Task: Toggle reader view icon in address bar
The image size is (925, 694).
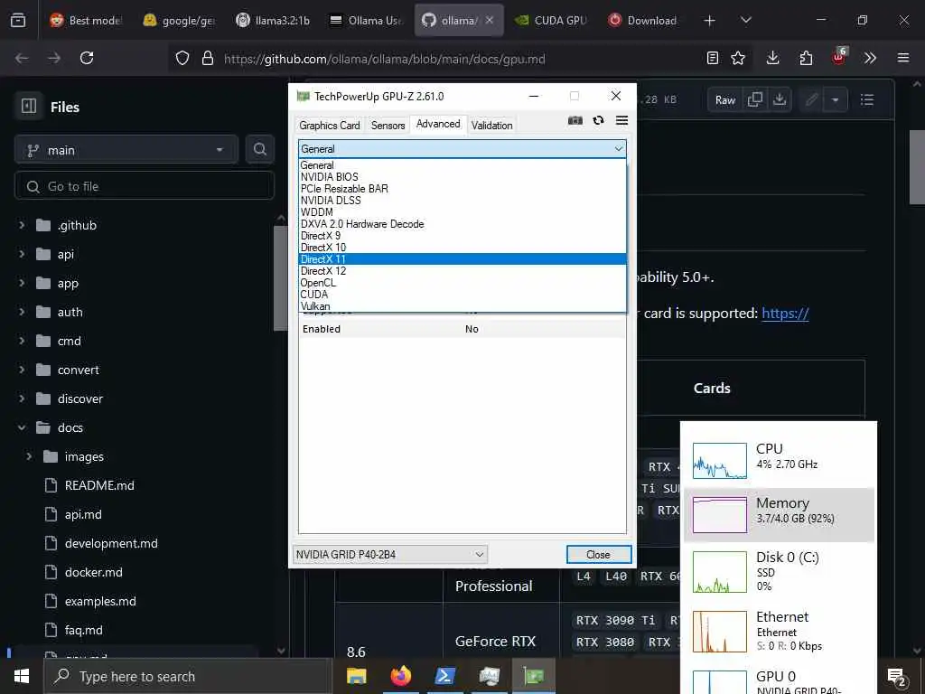Action: point(713,58)
